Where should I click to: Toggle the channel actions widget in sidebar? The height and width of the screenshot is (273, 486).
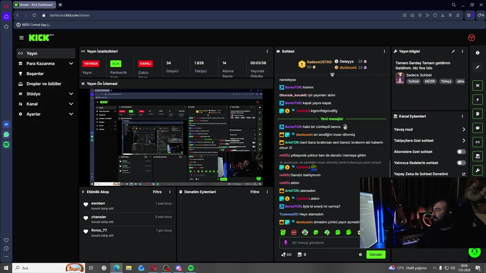[x=478, y=156]
